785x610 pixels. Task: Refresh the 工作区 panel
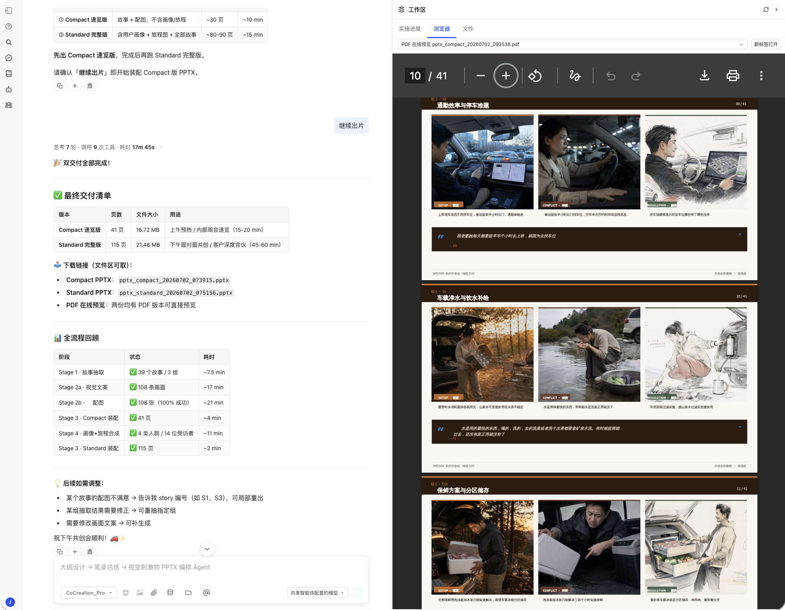tap(766, 9)
